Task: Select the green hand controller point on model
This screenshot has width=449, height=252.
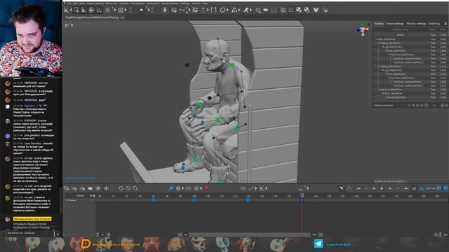Action: [200, 105]
